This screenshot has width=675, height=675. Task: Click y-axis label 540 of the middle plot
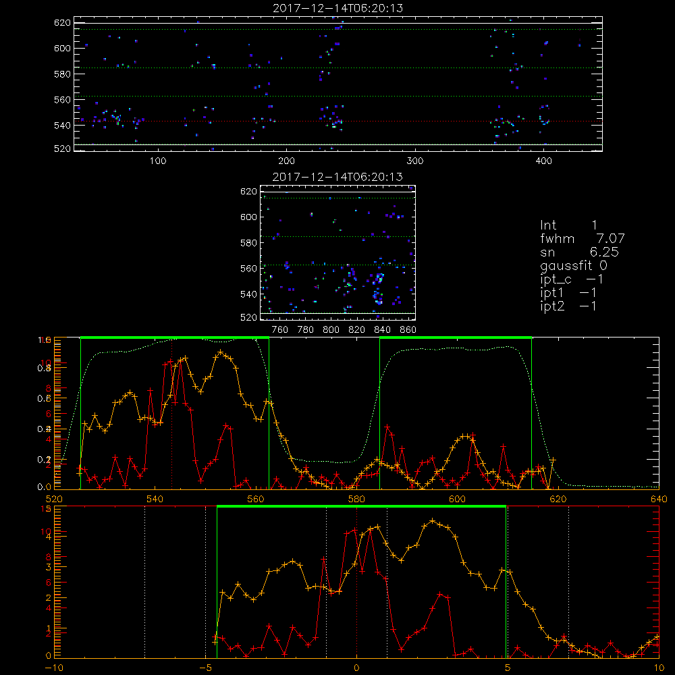(248, 294)
